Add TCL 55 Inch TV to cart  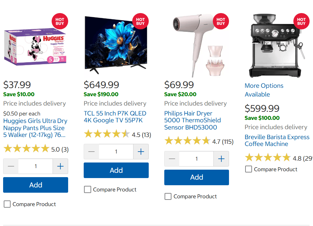coord(116,170)
